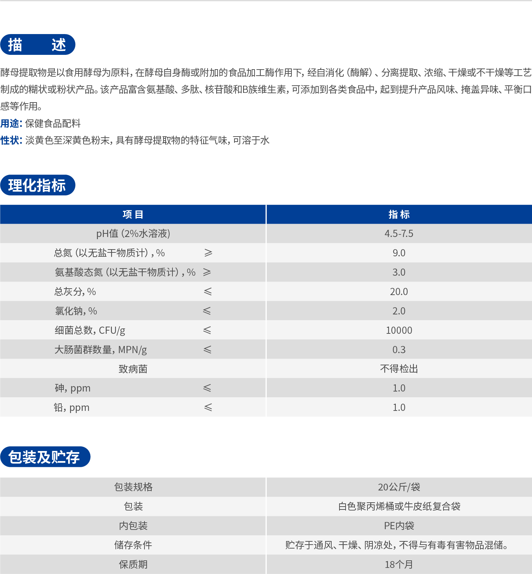Click the 储存条件 cell

pos(133,545)
